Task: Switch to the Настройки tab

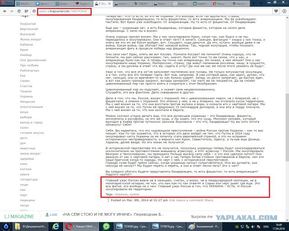Action: point(240,4)
